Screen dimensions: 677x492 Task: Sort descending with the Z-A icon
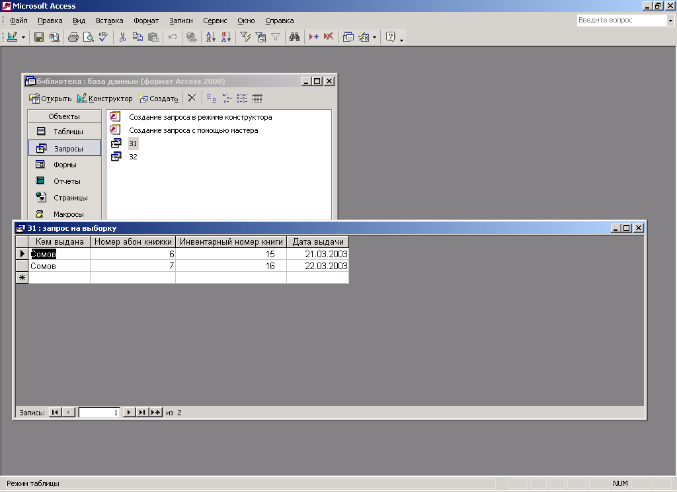(x=225, y=37)
